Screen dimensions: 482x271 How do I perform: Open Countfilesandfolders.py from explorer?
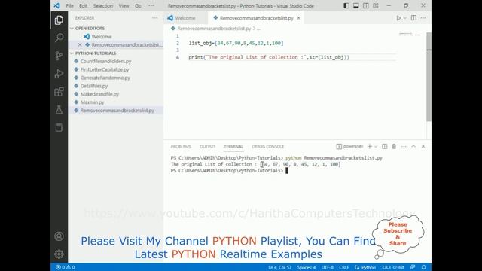click(105, 62)
